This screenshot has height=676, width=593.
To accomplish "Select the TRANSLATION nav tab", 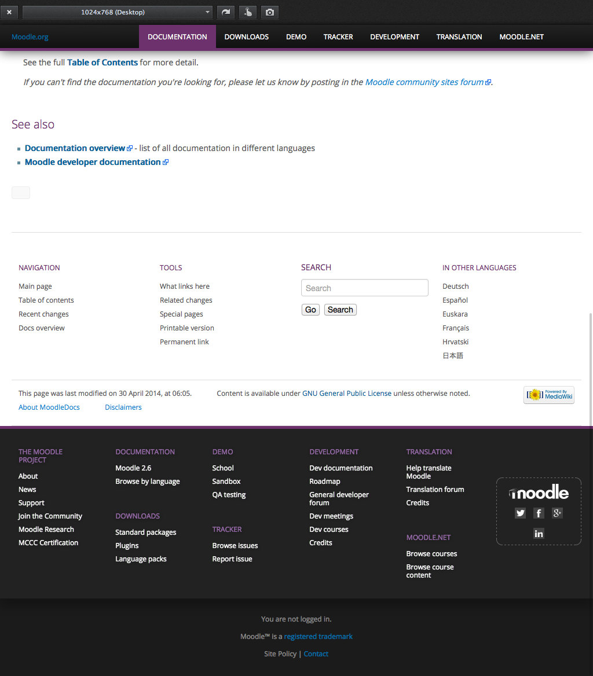I will [x=459, y=36].
